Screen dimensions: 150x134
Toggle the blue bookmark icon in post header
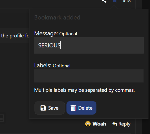tap(115, 1)
